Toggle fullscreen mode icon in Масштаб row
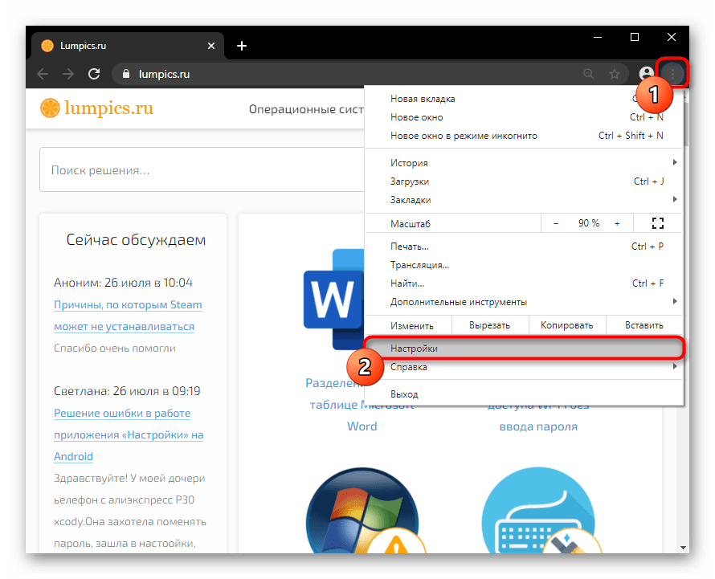The image size is (715, 579). pos(658,223)
